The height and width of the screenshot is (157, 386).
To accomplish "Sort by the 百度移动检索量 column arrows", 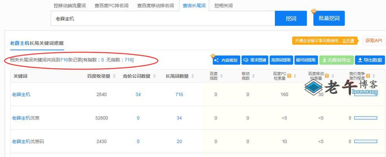I will (x=333, y=76).
